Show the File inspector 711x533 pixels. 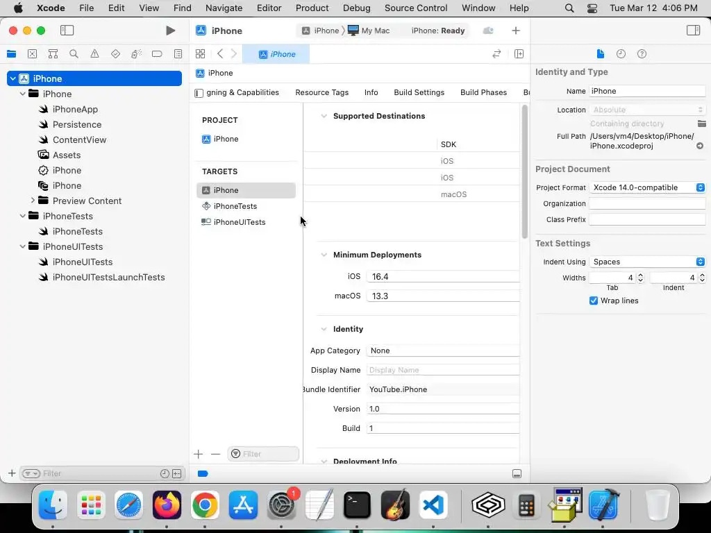601,53
